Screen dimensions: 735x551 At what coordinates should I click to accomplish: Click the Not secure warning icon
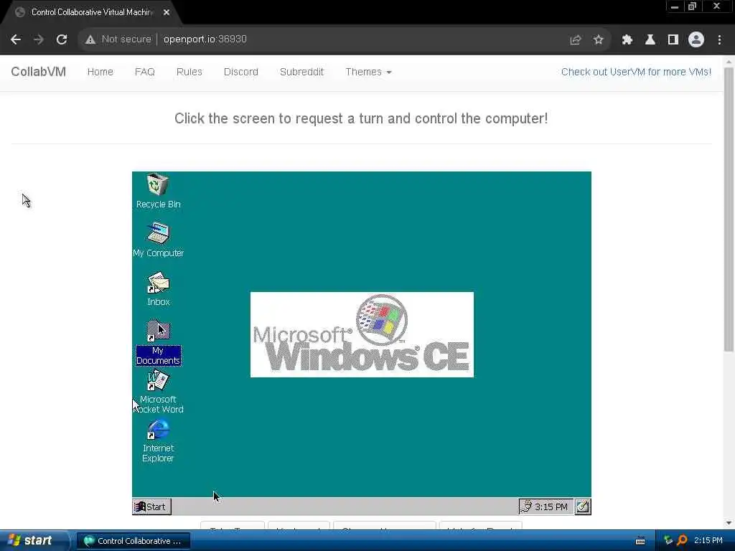tap(90, 39)
